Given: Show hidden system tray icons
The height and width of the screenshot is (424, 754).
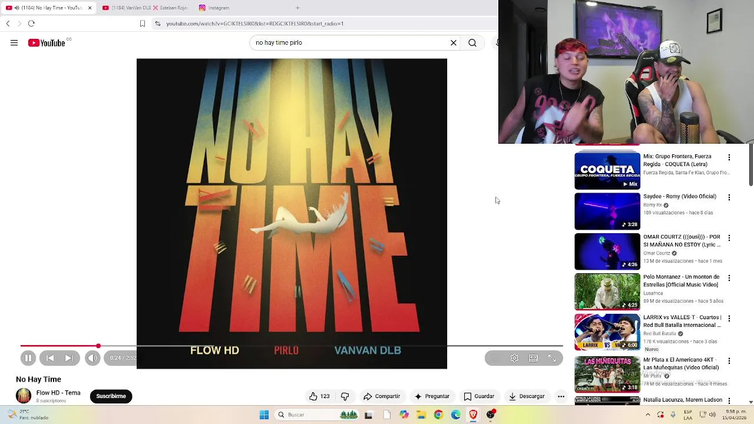Looking at the screenshot, I should click(647, 415).
